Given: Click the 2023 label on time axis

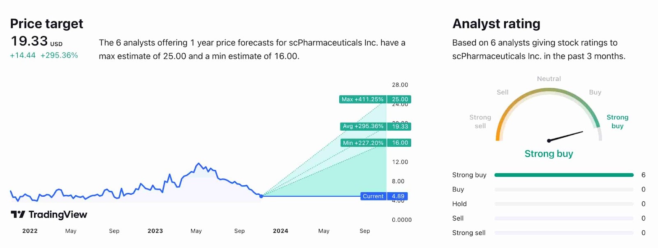Looking at the screenshot, I should tap(155, 231).
